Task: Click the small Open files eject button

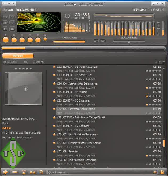Action: (45, 39)
